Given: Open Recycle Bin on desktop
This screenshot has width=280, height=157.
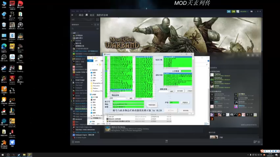Looking at the screenshot, I should point(4,26).
